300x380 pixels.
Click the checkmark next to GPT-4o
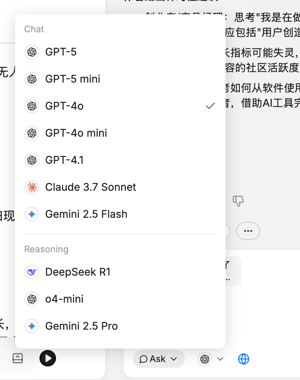211,106
